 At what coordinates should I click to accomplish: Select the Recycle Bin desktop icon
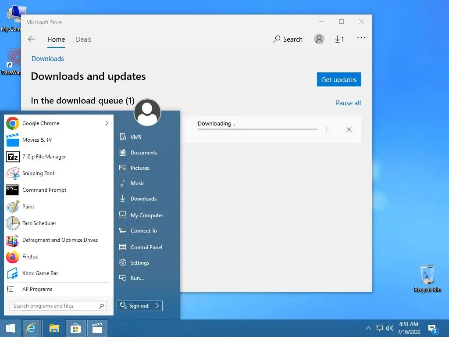pyautogui.click(x=427, y=278)
